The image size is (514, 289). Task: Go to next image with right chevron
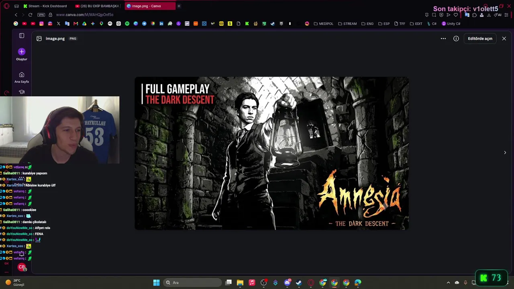[x=505, y=153]
